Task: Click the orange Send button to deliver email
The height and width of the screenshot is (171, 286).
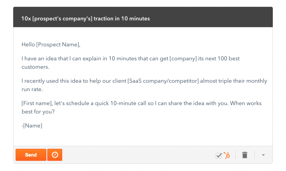Action: coord(31,155)
